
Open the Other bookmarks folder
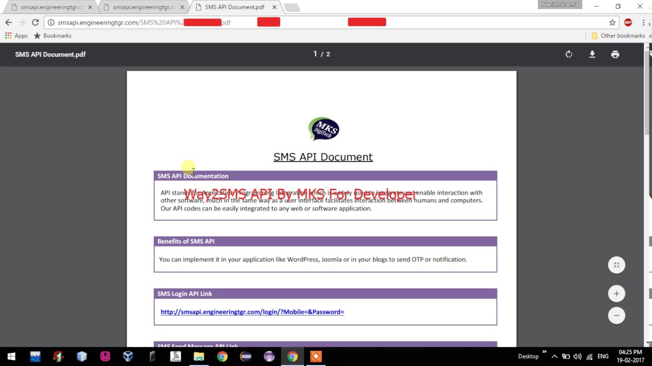click(x=618, y=36)
